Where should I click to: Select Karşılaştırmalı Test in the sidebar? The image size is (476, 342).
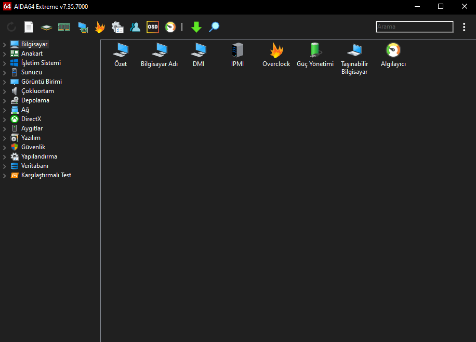click(46, 175)
